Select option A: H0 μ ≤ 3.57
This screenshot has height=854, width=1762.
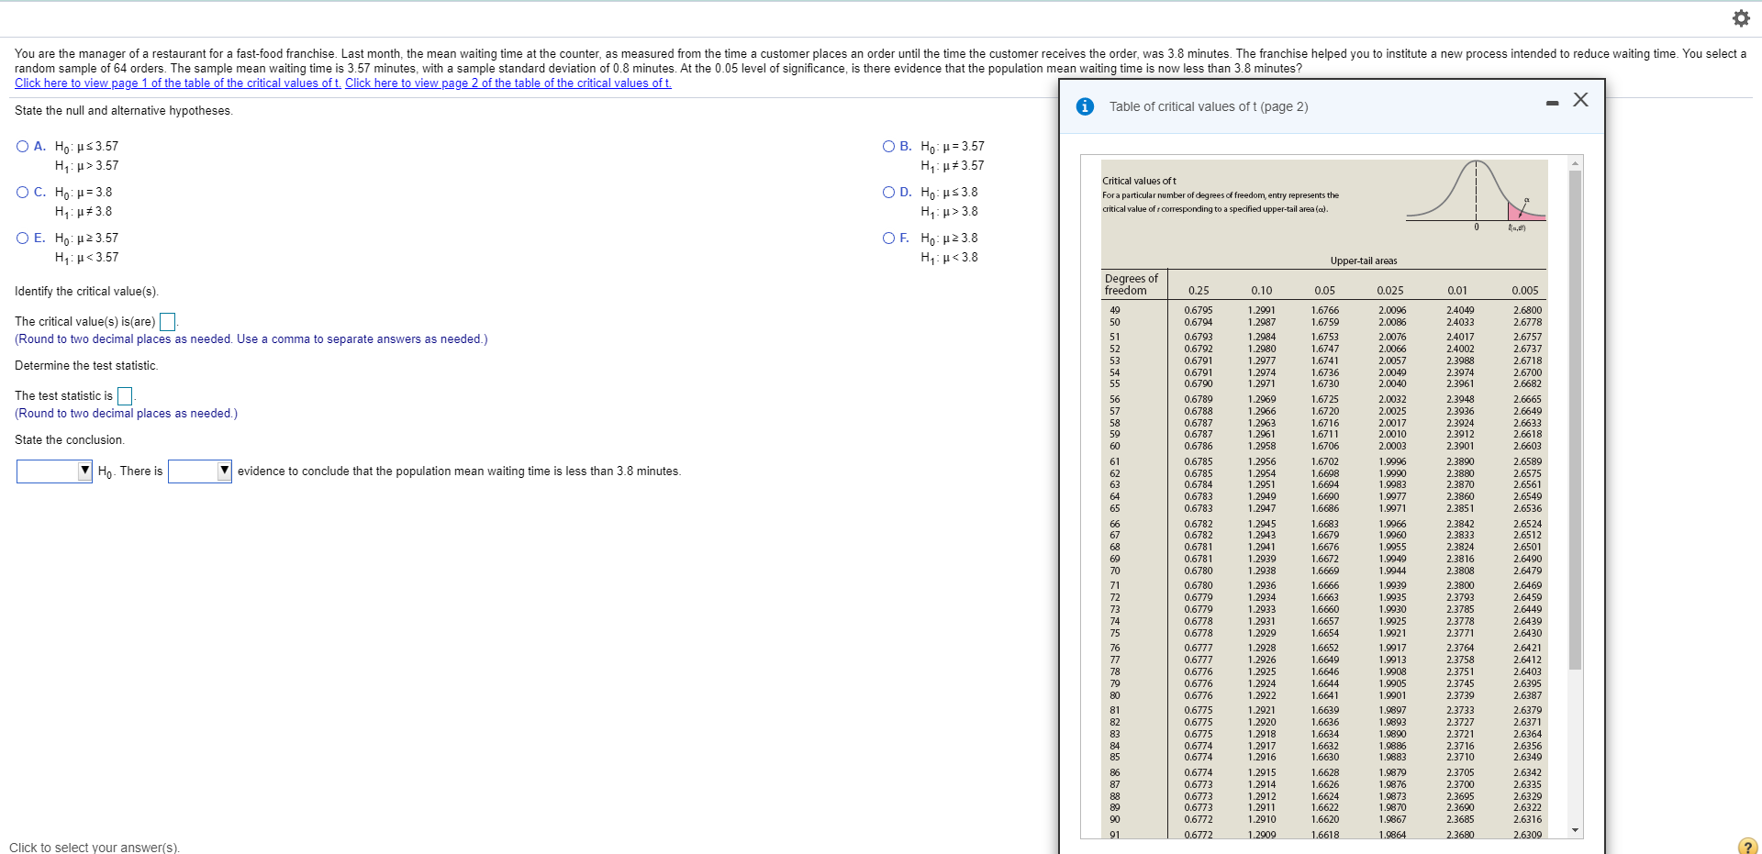(x=23, y=146)
